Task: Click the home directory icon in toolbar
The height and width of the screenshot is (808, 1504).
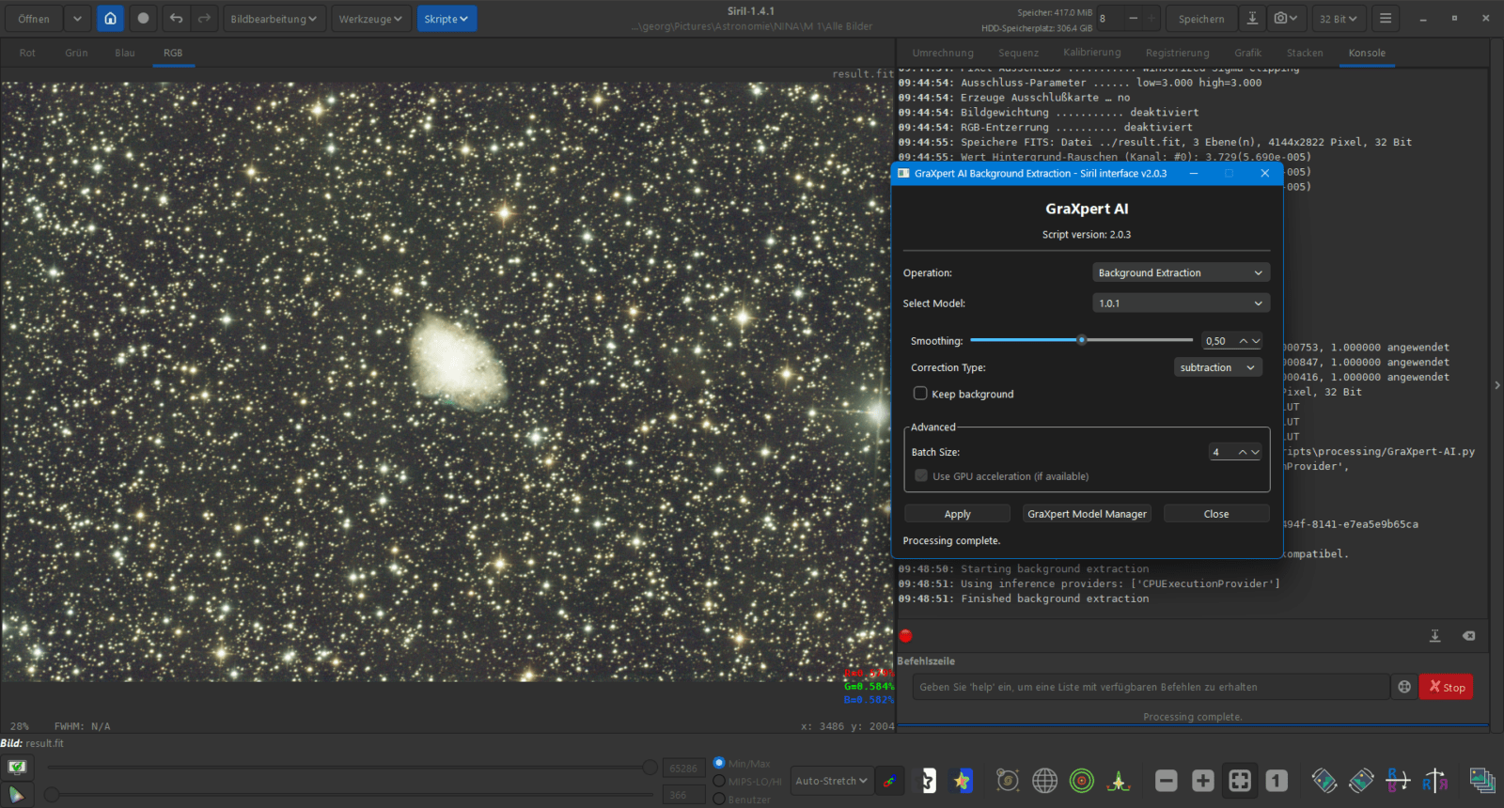Action: 111,19
